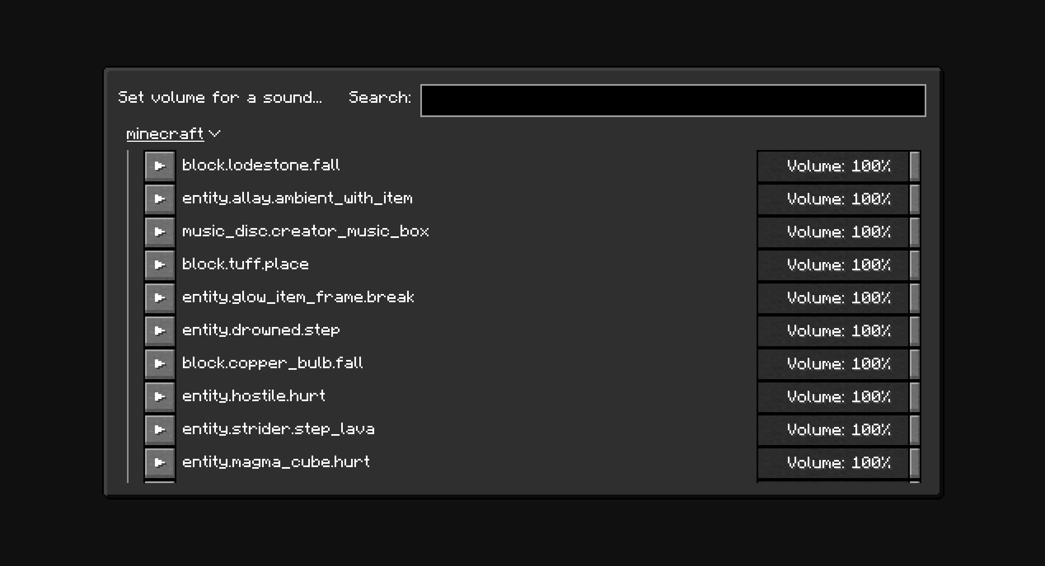1045x566 pixels.
Task: Play the entity.strider.step_lava sound preview
Action: coord(160,430)
